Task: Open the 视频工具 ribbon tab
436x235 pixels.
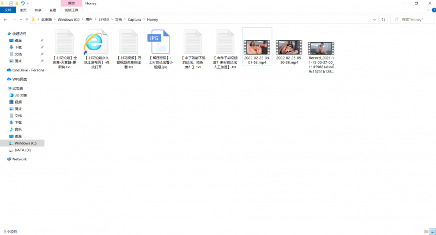Action: tap(71, 10)
